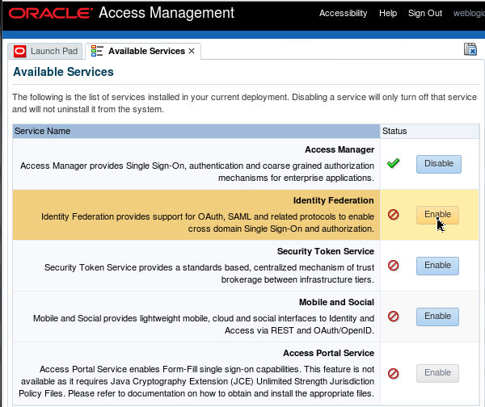Open the Help link in the header
The height and width of the screenshot is (407, 485).
[x=388, y=14]
